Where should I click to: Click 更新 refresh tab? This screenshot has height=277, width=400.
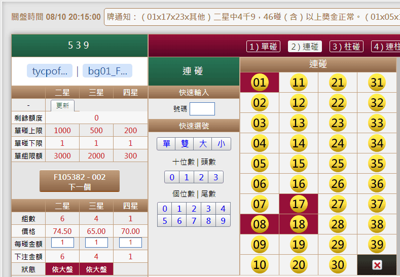point(62,105)
